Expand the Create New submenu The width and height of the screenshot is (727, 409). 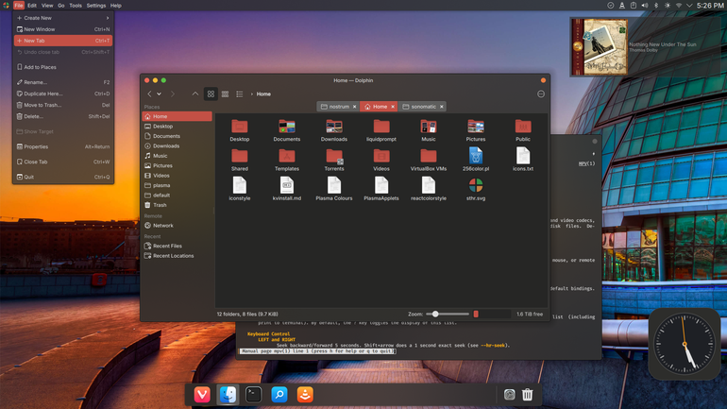(x=63, y=18)
